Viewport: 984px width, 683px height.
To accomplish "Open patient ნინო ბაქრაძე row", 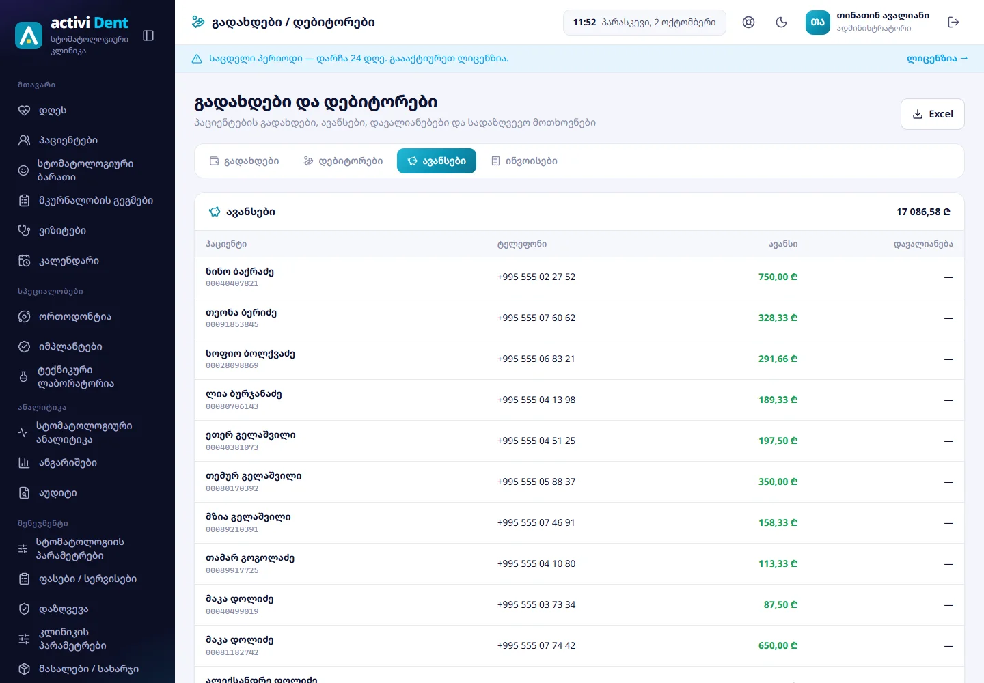I will [x=579, y=277].
